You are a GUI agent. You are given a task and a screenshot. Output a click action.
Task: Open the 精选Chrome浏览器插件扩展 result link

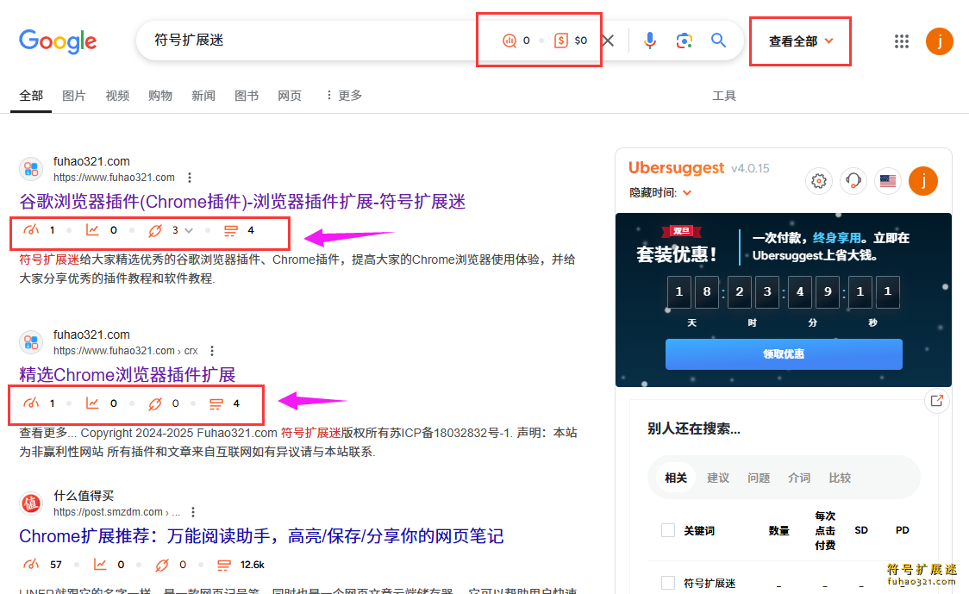click(128, 374)
